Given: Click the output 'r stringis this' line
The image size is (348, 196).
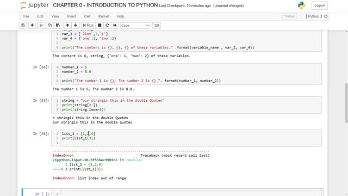Looking at the screenshot, I should 90,118.
